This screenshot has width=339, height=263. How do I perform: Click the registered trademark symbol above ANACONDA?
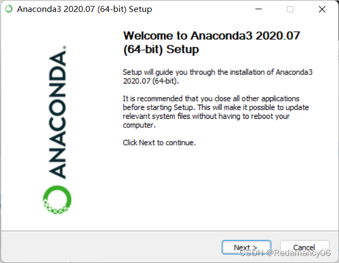point(65,47)
